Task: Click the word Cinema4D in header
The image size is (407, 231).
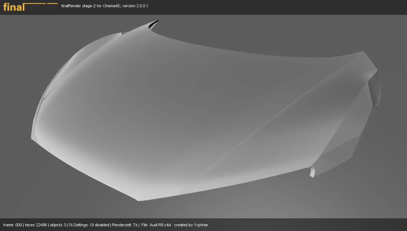Action: [112, 6]
